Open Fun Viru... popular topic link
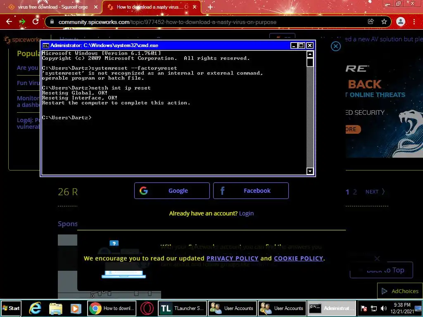Viewport: 423px width, 317px height. [x=28, y=83]
